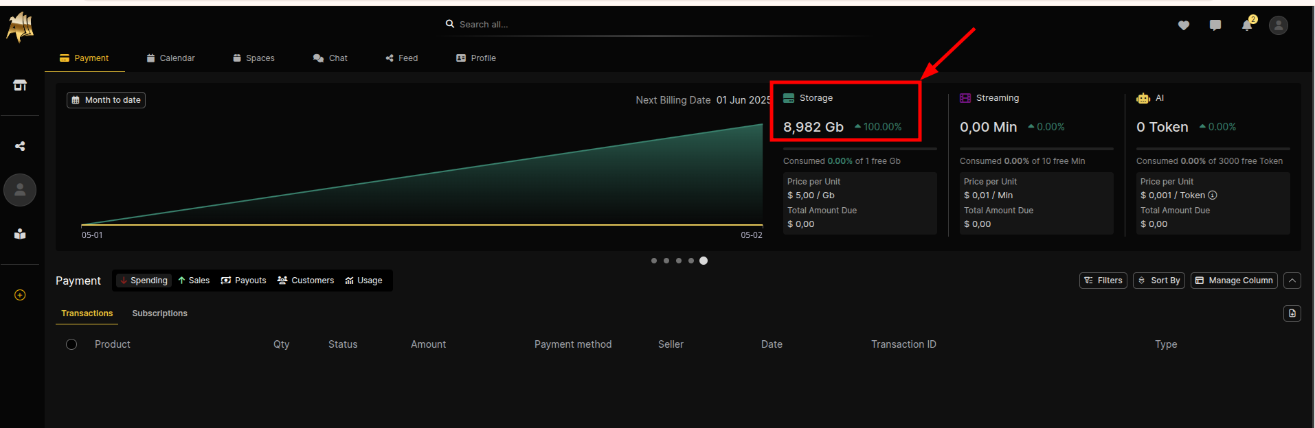Click the Sort By arrows icon
Screen dimensions: 1315x428
pyautogui.click(x=1142, y=281)
